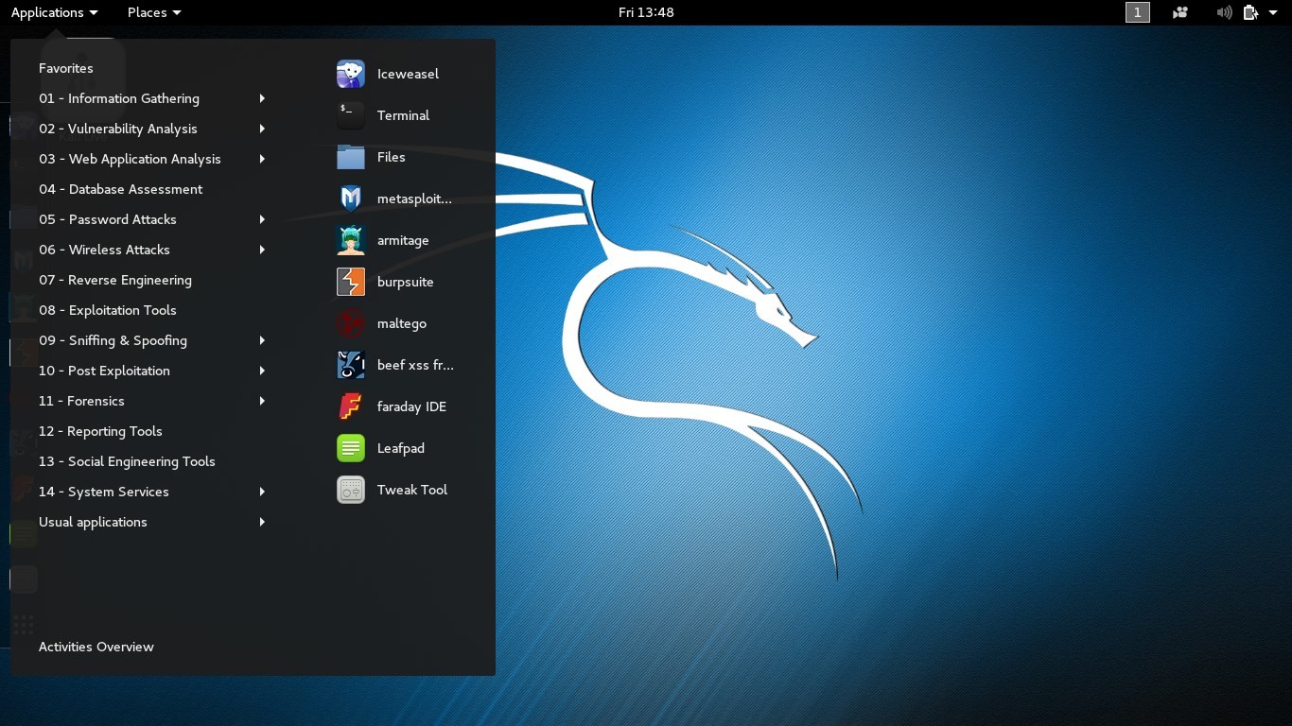Open the Terminal application

click(x=403, y=115)
